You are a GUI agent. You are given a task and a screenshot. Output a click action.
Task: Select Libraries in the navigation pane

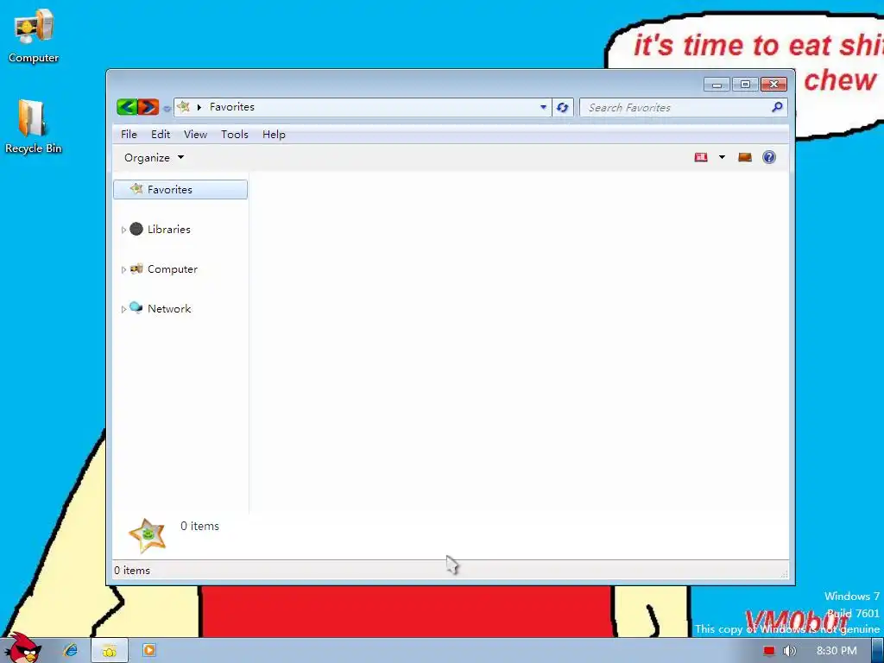[x=168, y=229]
